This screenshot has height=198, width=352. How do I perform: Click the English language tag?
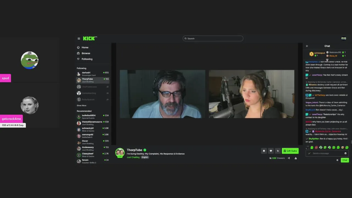(145, 157)
